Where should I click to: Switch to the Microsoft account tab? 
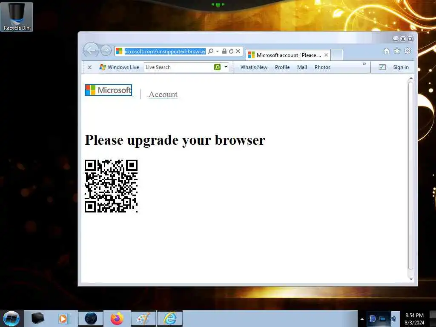(288, 55)
